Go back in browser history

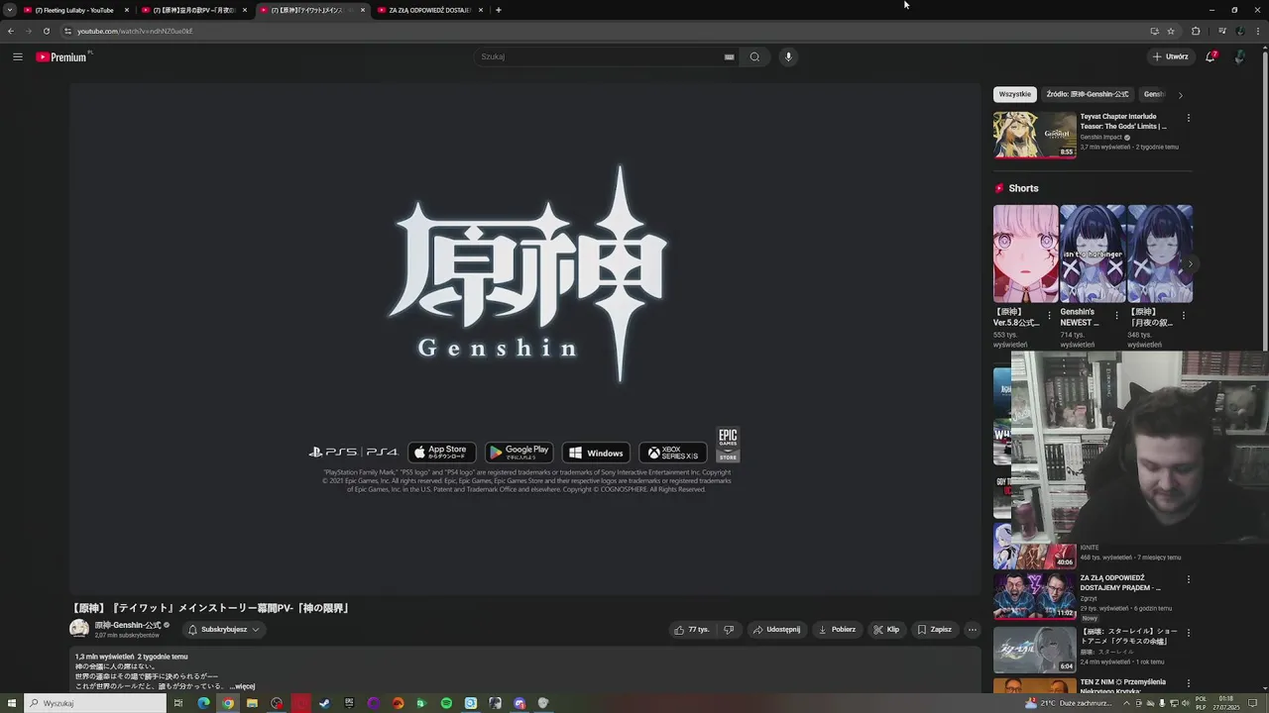tap(11, 31)
